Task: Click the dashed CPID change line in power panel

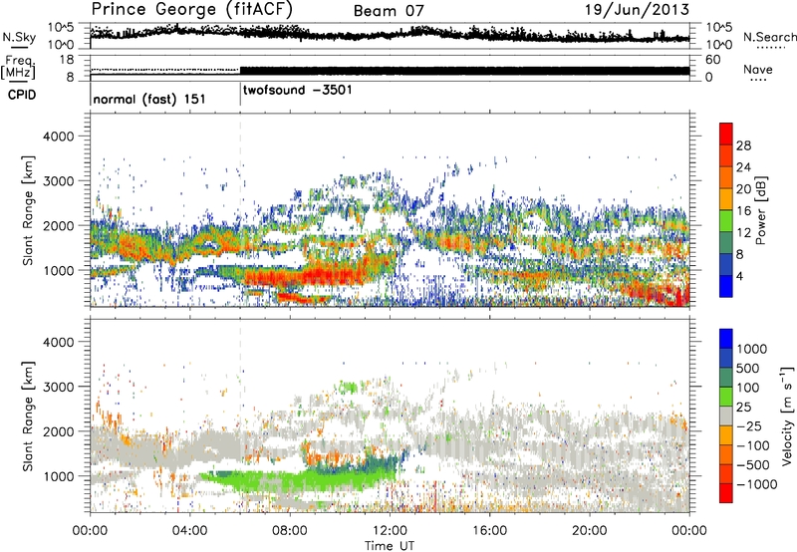Action: 240,209
